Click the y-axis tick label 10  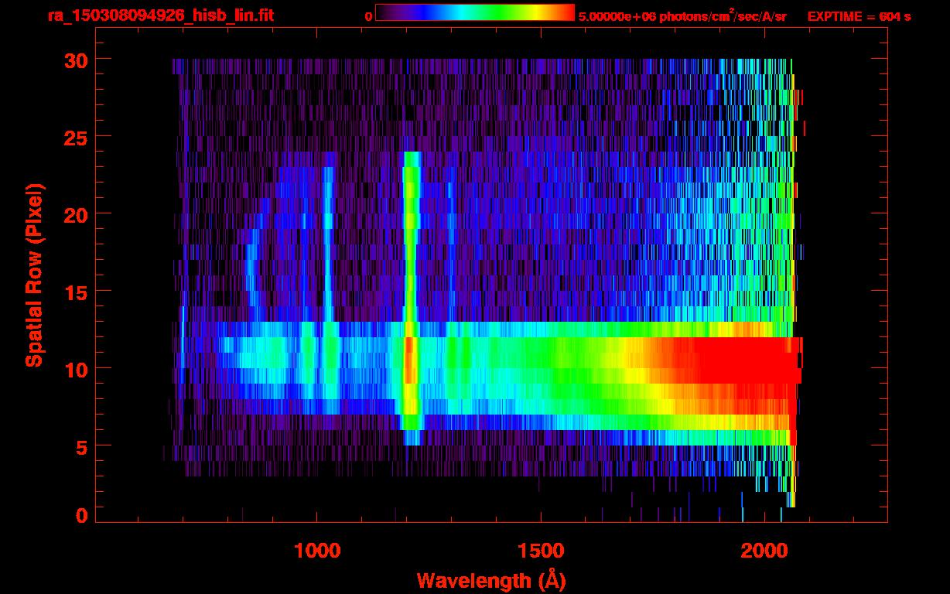coord(77,369)
